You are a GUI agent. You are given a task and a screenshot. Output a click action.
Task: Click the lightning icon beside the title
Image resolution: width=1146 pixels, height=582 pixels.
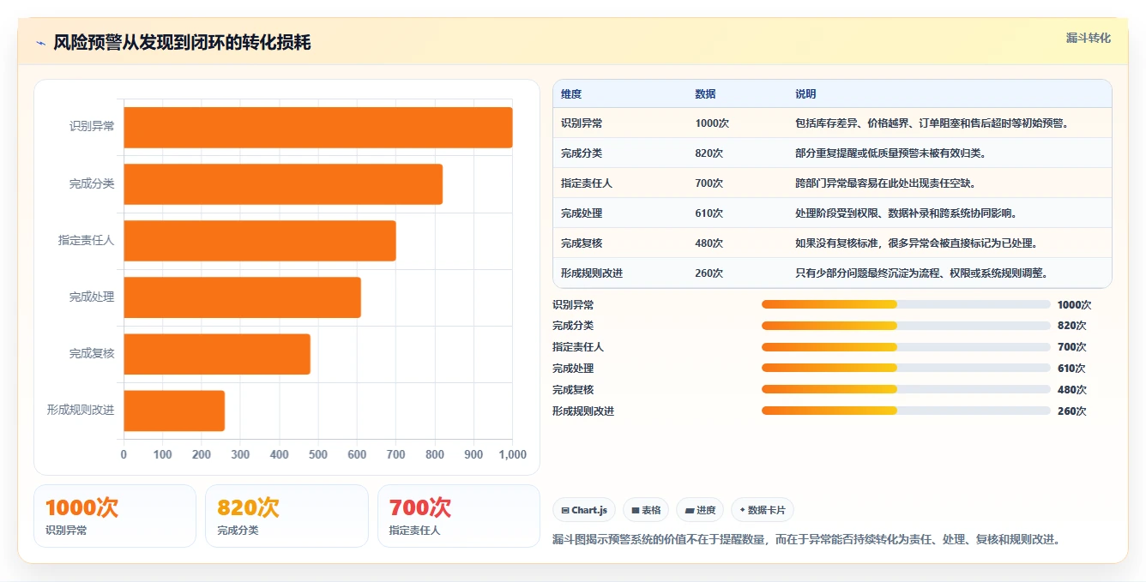[x=40, y=42]
